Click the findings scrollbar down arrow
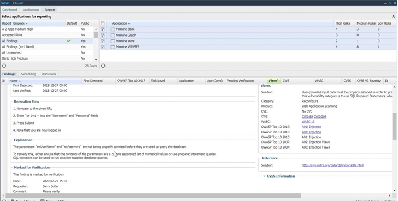 (x=394, y=190)
